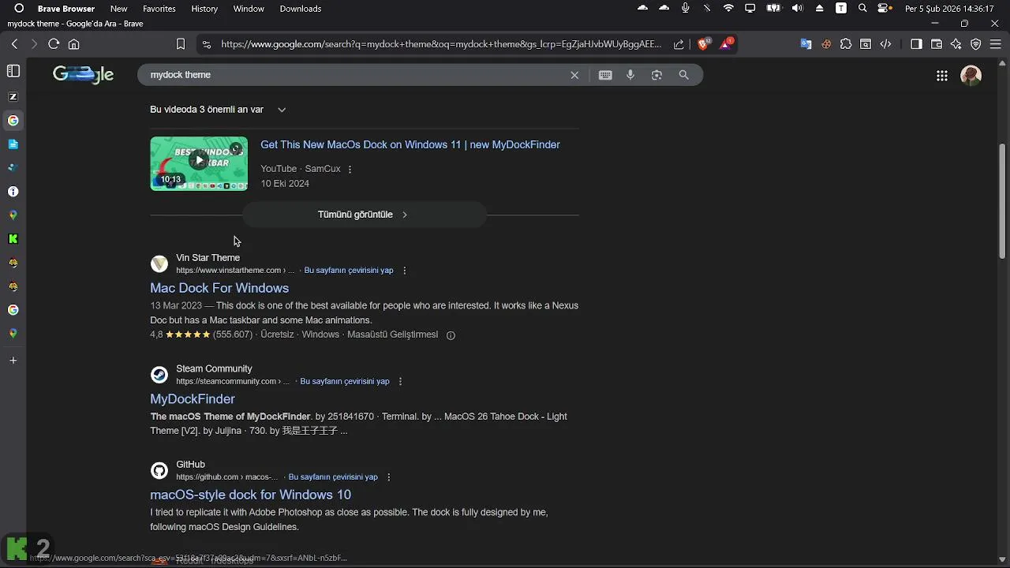Click the 'Tümünü görüntüle' button
This screenshot has height=568, width=1010.
pyautogui.click(x=364, y=215)
